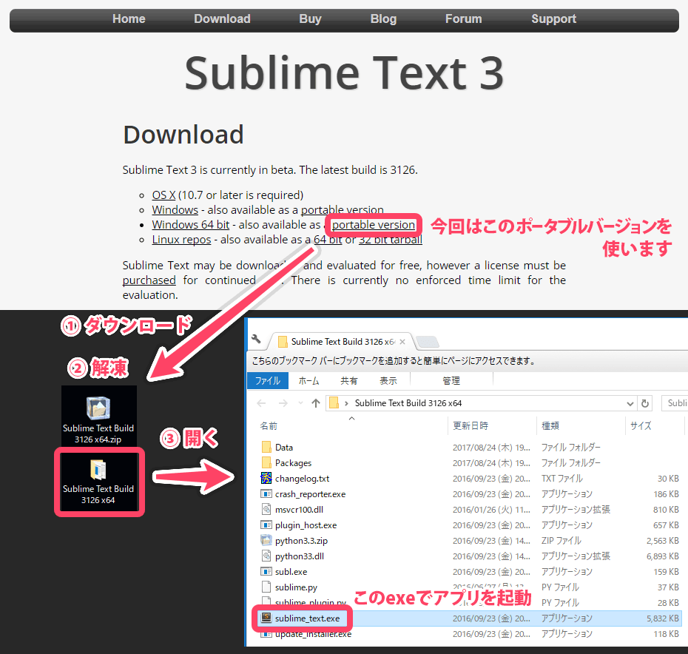688x654 pixels.
Task: Click the 64 bit Linux tarball link
Action: [328, 240]
